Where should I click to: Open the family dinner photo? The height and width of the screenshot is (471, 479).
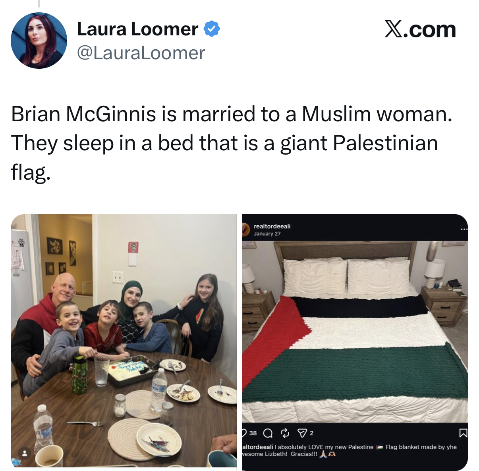(x=124, y=342)
